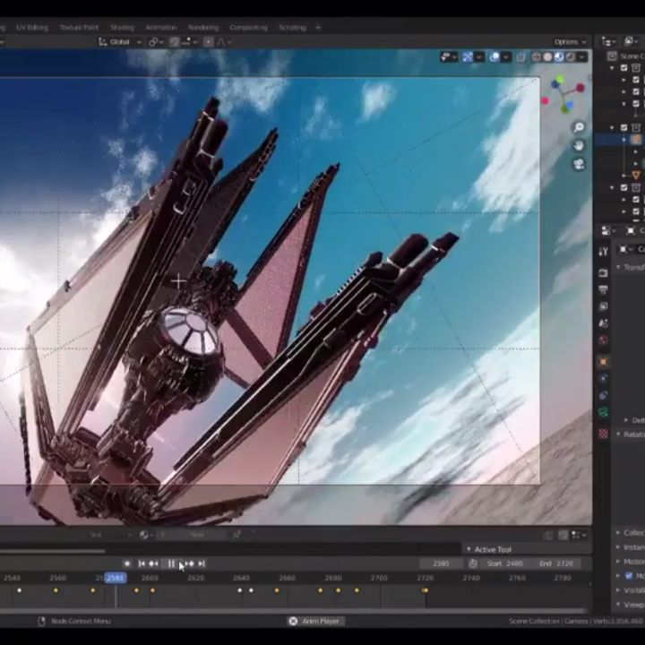
Task: Open the Tool properties tab
Action: [x=603, y=252]
